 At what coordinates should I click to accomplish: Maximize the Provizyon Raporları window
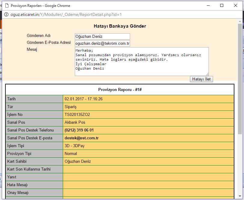click(222, 6)
